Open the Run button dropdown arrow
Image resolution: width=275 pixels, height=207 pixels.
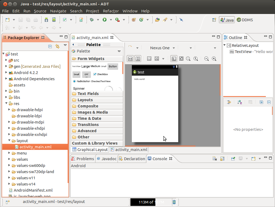coord(111,20)
